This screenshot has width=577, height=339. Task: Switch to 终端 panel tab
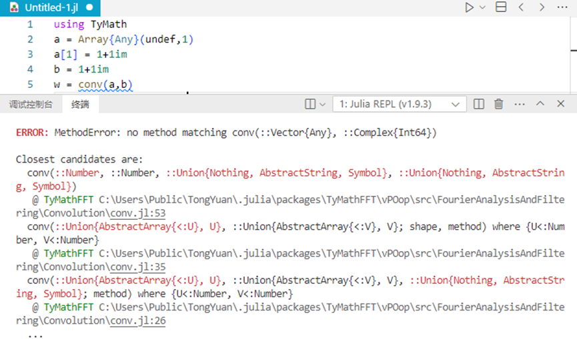click(x=80, y=105)
